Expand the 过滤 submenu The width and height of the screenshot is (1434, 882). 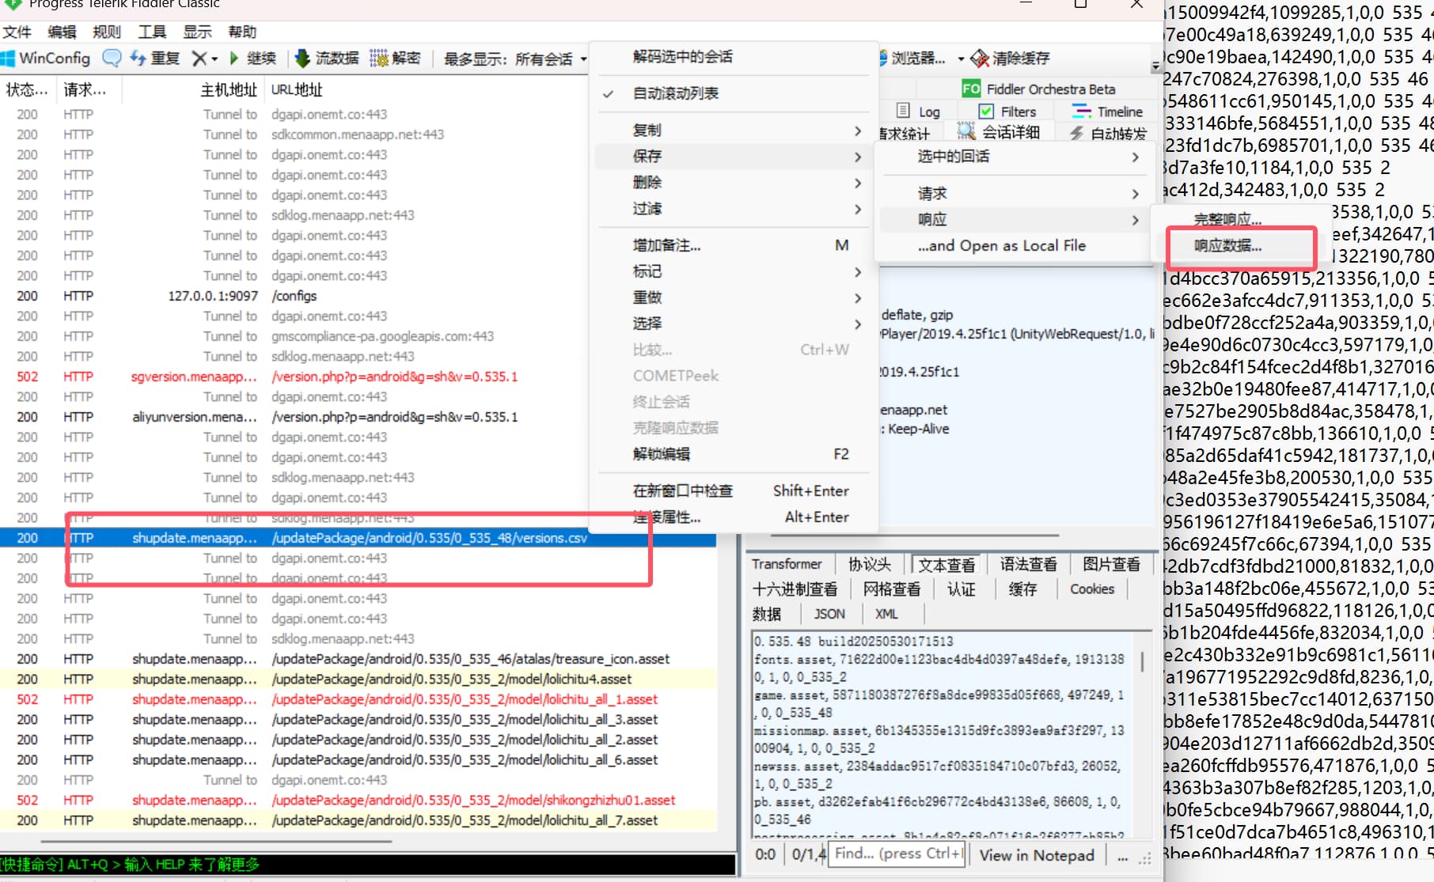click(734, 208)
